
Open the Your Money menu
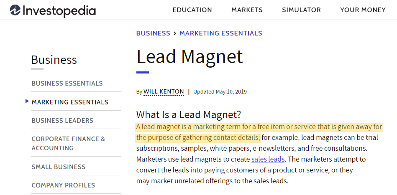click(363, 10)
